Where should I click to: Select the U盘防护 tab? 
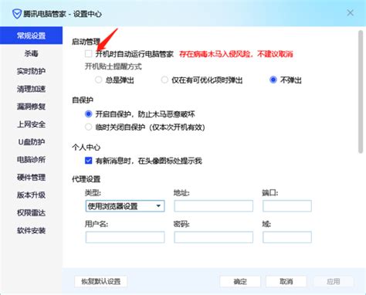(31, 142)
